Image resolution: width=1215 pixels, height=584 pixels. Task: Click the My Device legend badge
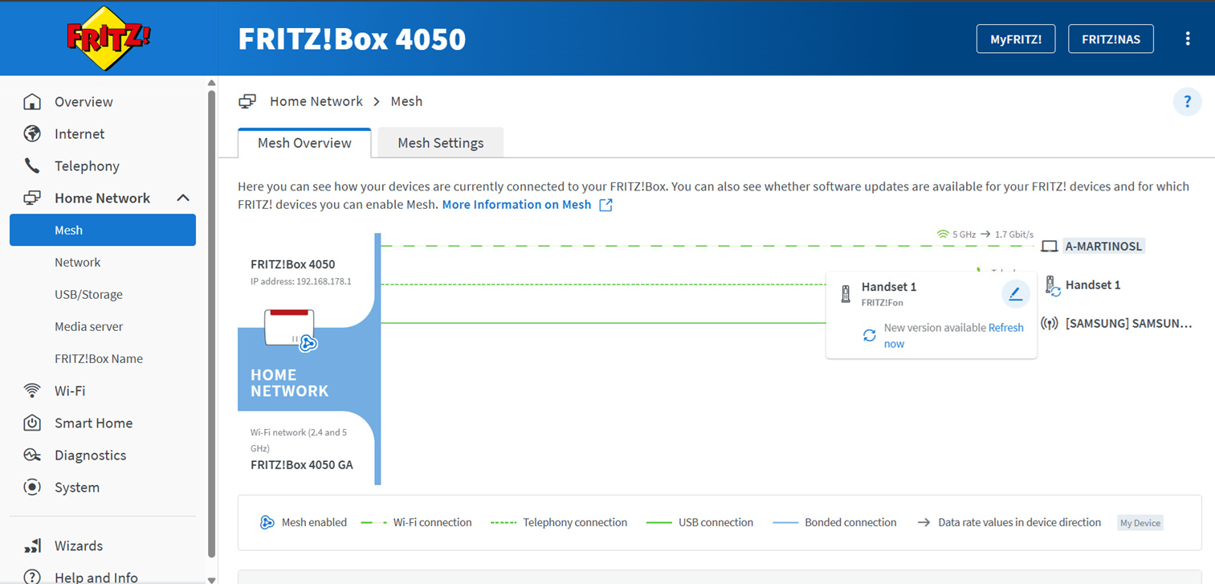point(1140,523)
